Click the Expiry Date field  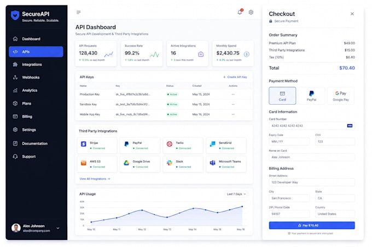coord(289,142)
